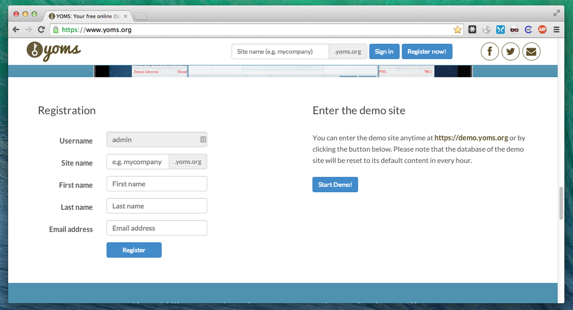Viewport: 573px width, 310px height.
Task: Click the blue X extension icon
Action: tap(500, 30)
